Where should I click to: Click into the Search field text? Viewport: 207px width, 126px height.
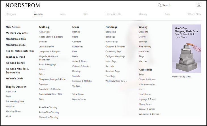pos(166,5)
